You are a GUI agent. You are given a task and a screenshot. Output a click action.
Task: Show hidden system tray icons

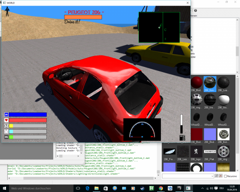pos(202,188)
